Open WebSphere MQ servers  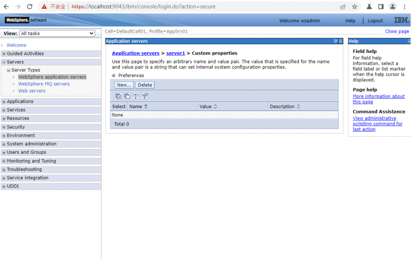[44, 84]
